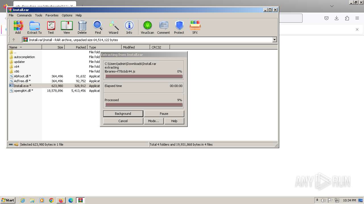Sort by the Name column header
Image resolution: width=364 pixels, height=204 pixels.
click(25, 47)
